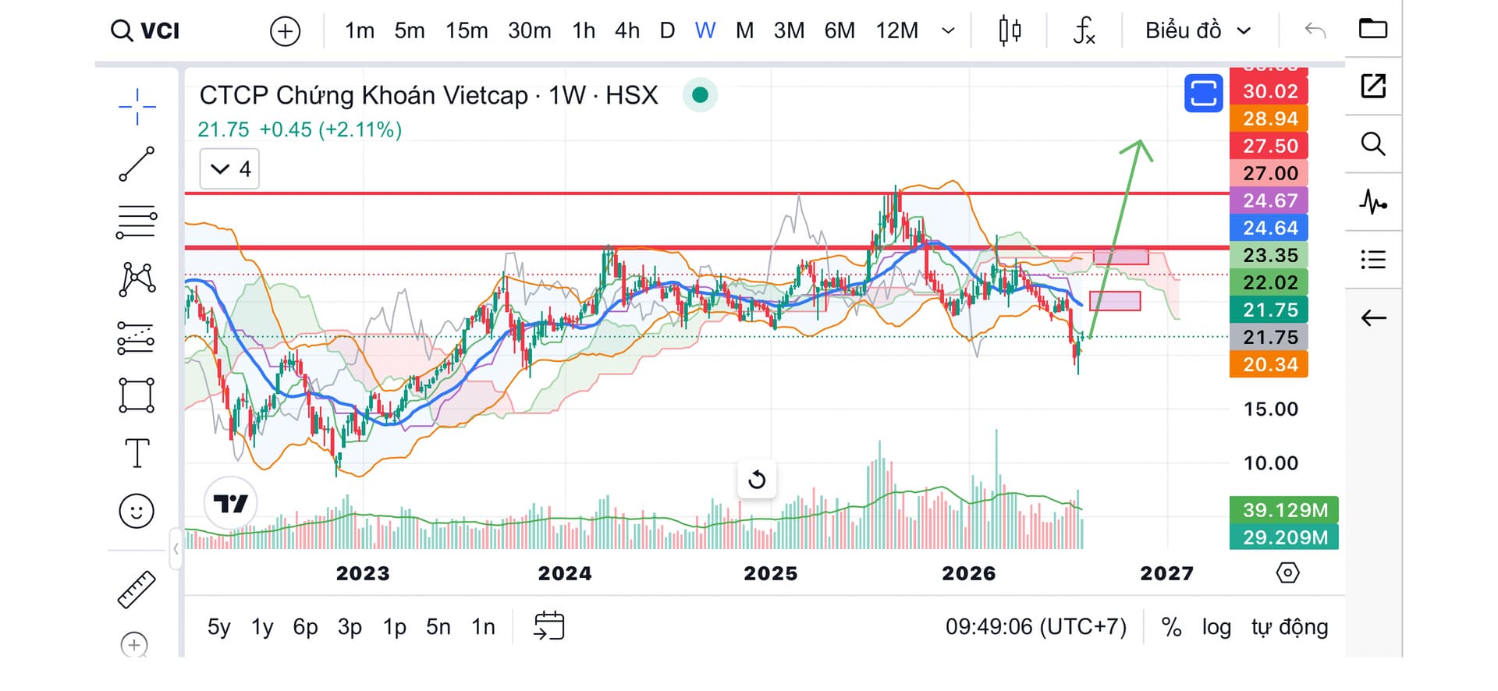
Task: Switch to the 4h timeframe
Action: click(627, 30)
